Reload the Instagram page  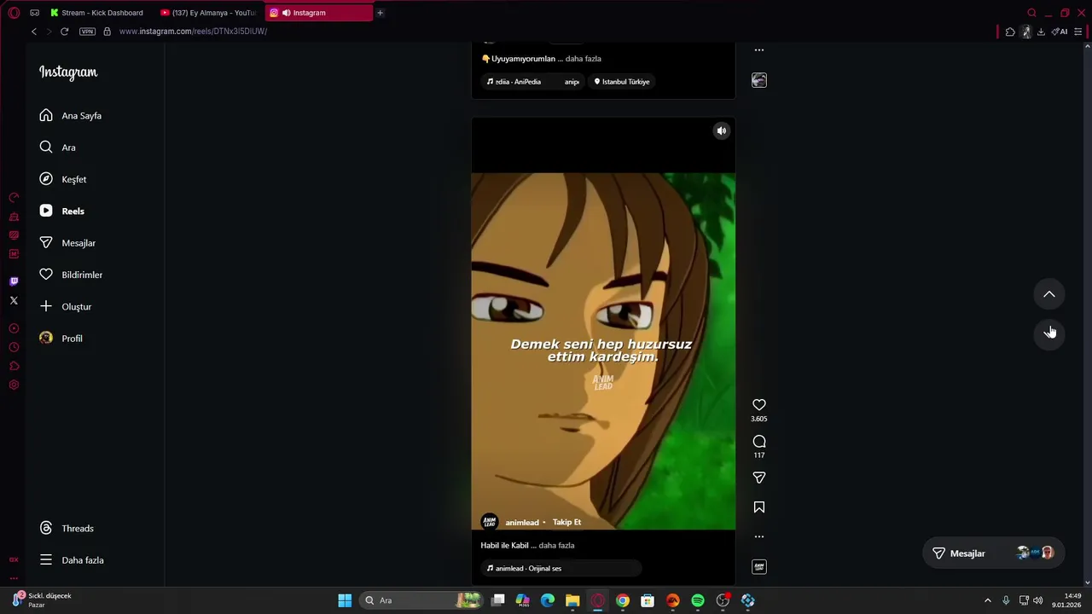click(x=64, y=32)
